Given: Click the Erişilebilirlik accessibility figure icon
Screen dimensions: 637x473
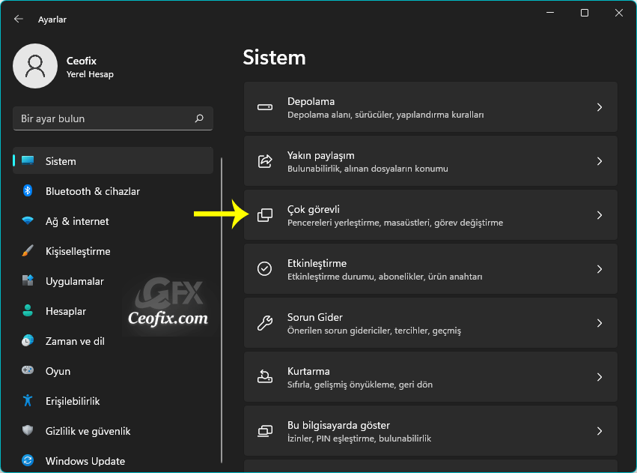Looking at the screenshot, I should (28, 400).
